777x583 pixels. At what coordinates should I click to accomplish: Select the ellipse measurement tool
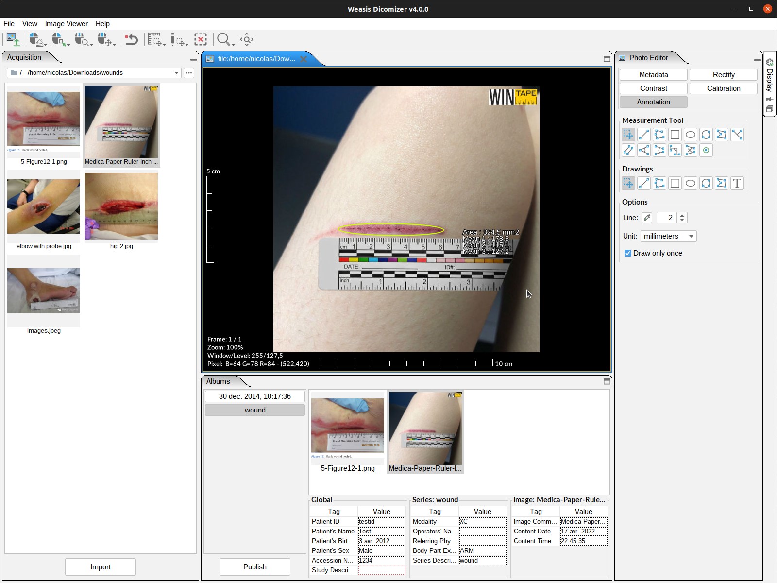point(690,135)
